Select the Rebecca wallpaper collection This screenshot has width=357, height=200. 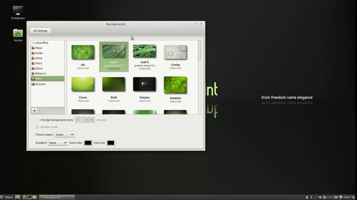point(47,73)
